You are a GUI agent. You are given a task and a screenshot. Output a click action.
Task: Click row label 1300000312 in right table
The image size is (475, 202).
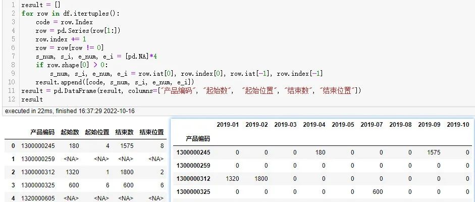pyautogui.click(x=193, y=179)
